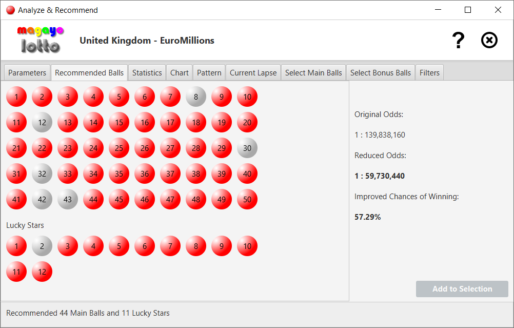Viewport: 514px width, 328px height.
Task: Click the circled X exit icon
Action: tap(489, 40)
